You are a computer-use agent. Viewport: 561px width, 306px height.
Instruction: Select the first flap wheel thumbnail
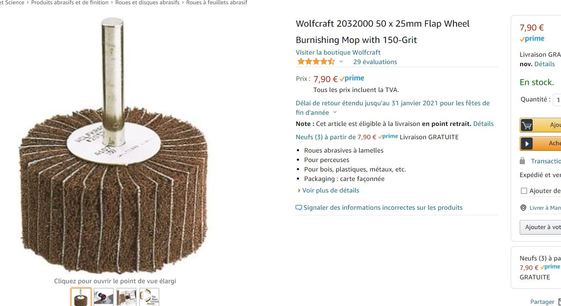[x=81, y=297]
